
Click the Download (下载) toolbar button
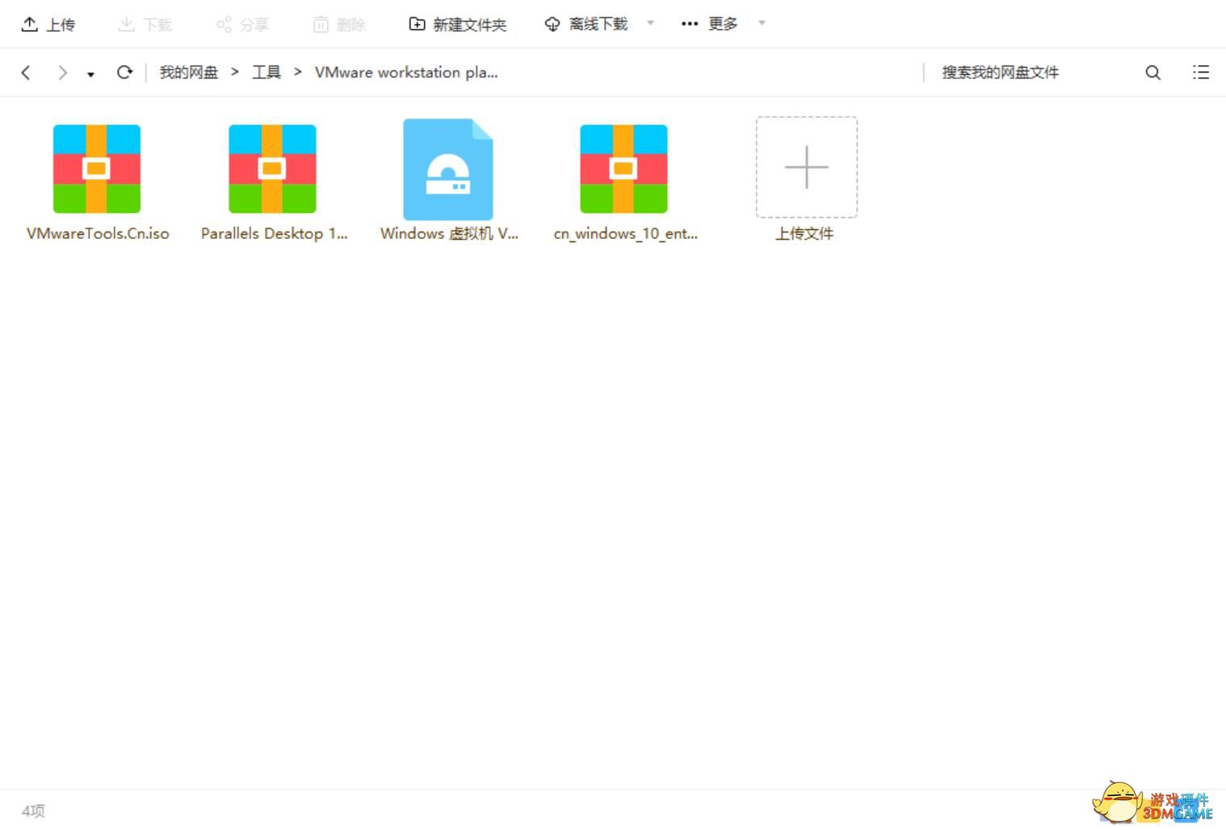click(145, 24)
